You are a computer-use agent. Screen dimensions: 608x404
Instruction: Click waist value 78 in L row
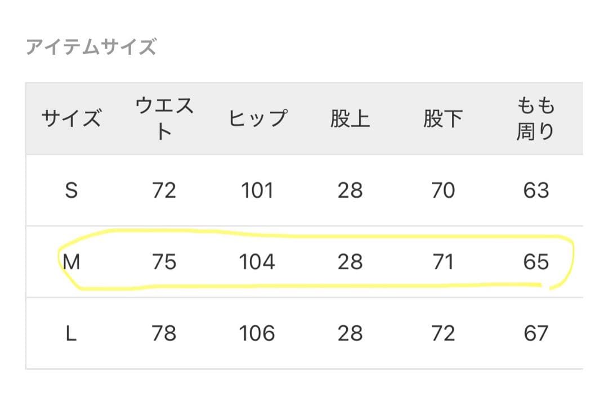click(x=164, y=333)
